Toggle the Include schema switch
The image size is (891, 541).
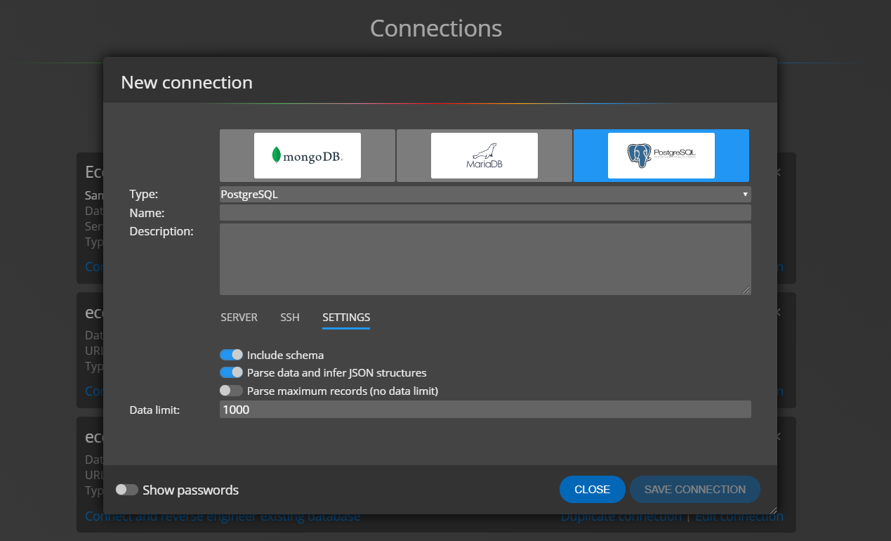click(x=231, y=355)
